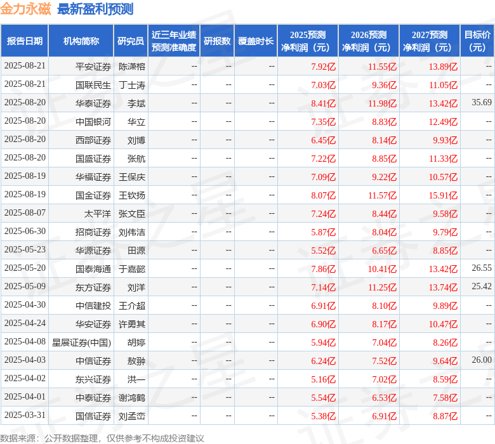This screenshot has width=495, height=444.
Task: Click the 数据来源 disclaimer text
Action: coord(102,438)
